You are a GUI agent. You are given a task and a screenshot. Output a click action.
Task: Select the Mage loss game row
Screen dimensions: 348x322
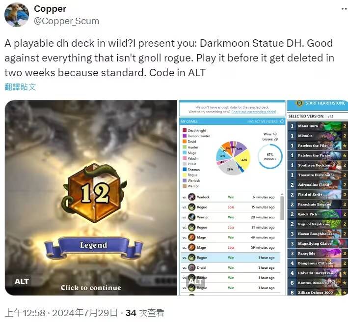230,247
